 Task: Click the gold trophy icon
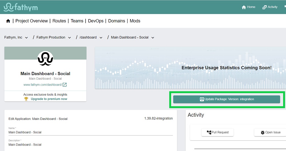(26, 99)
